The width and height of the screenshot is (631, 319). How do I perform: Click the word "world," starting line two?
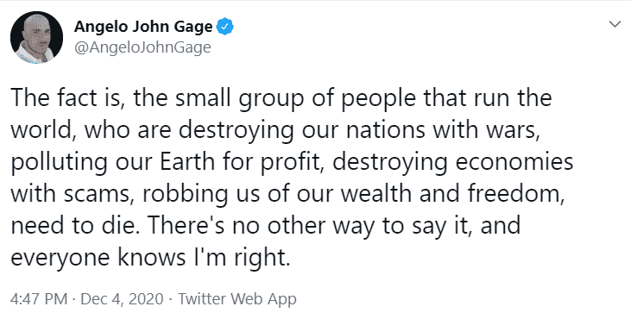[x=42, y=130]
